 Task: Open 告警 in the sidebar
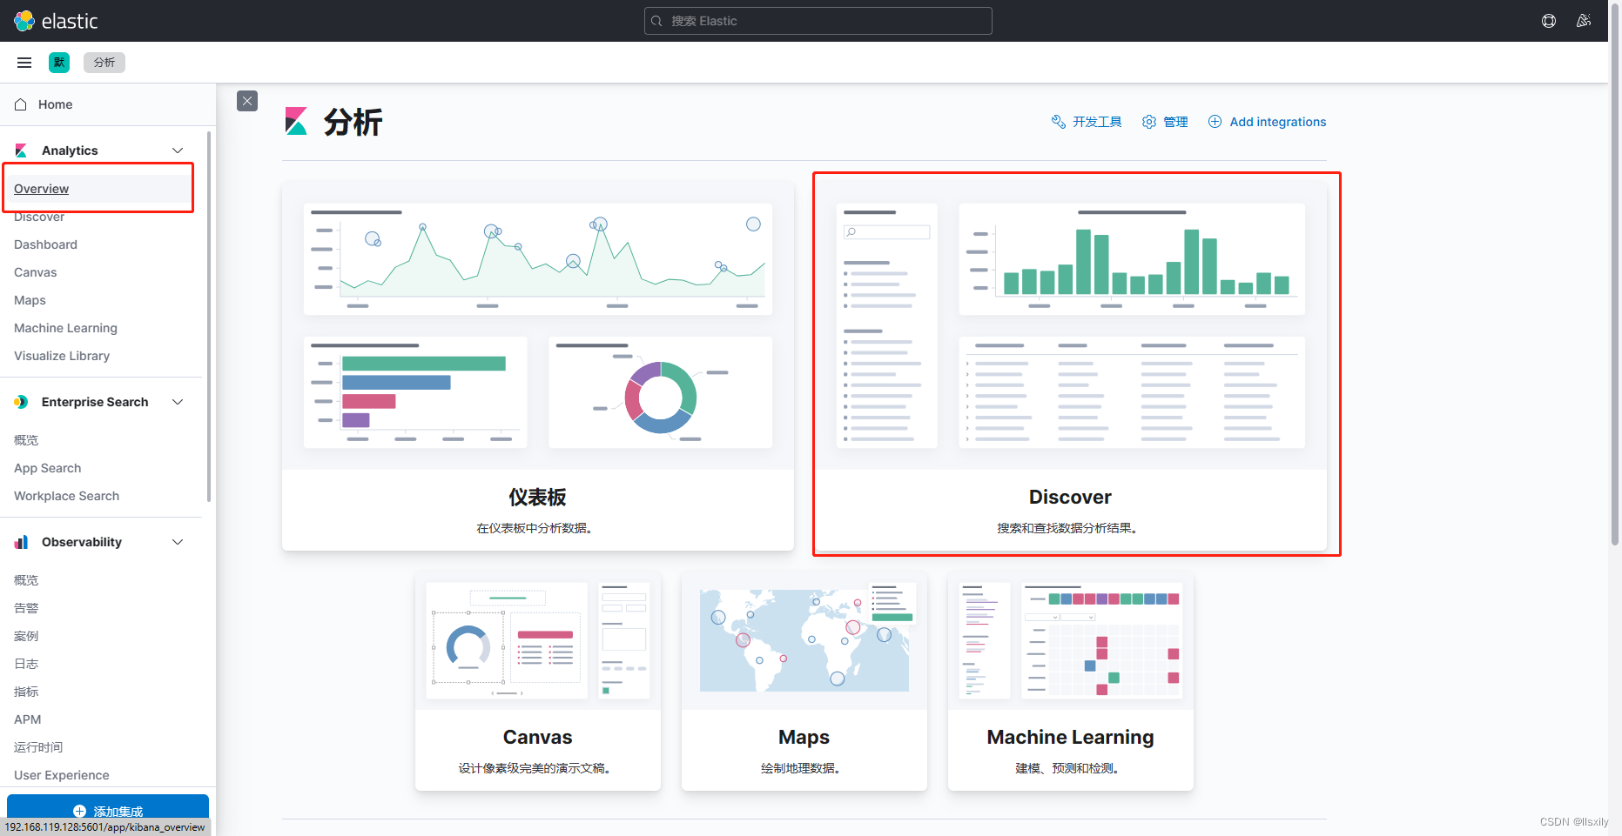[x=26, y=608]
